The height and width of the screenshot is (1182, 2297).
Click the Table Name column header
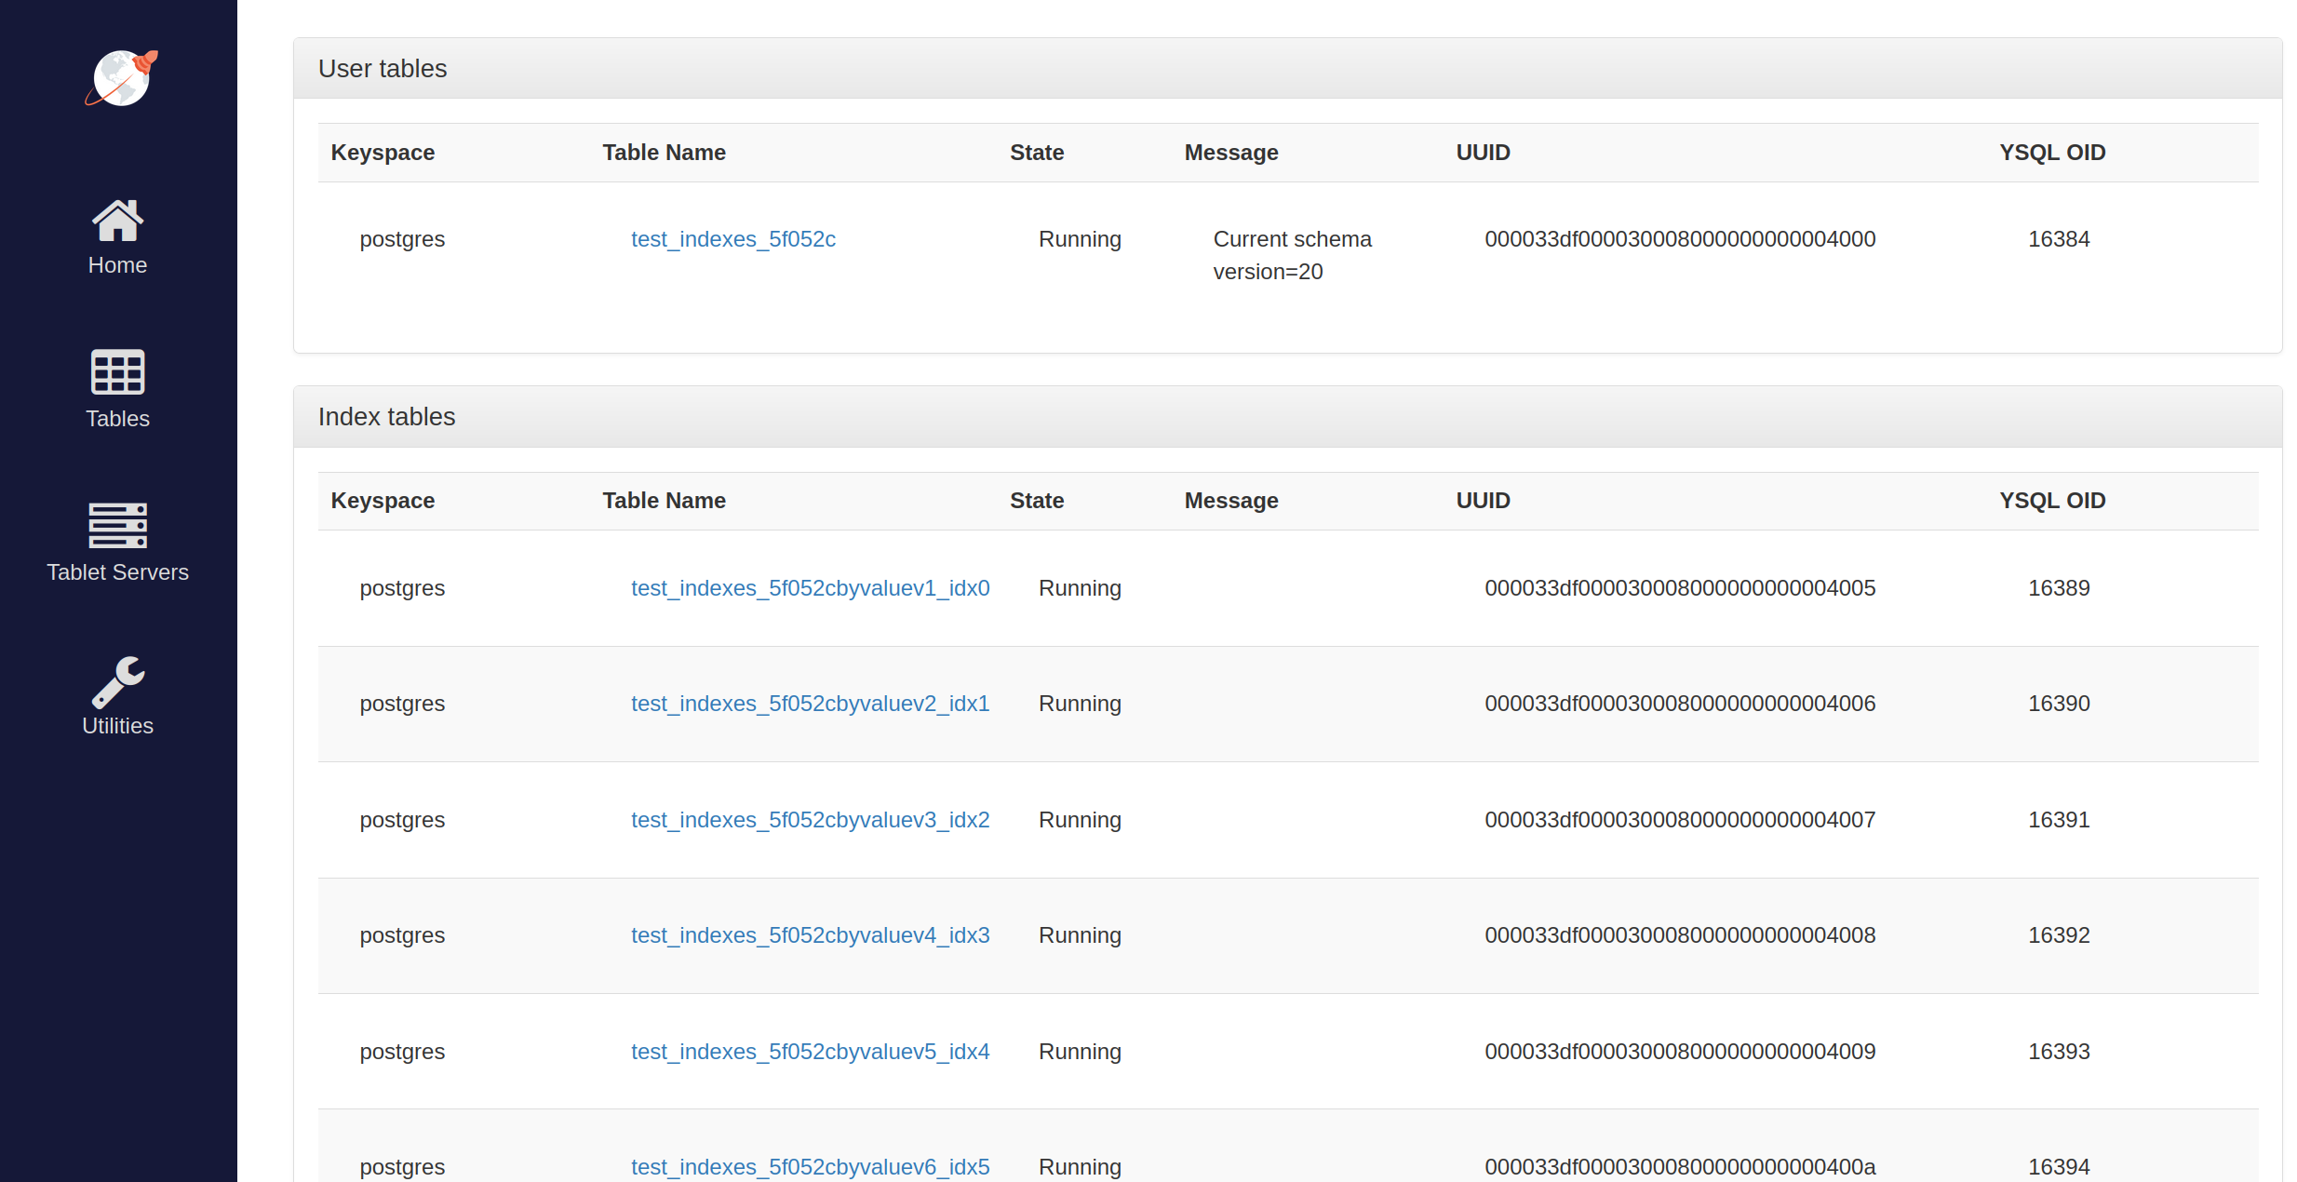(x=664, y=152)
